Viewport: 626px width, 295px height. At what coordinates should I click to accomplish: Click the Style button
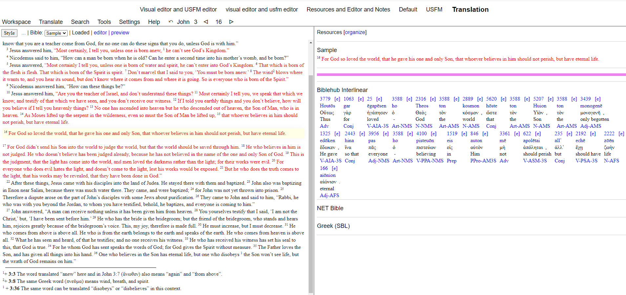tap(9, 33)
